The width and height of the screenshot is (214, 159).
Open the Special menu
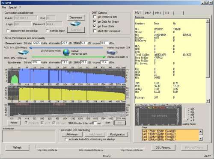tap(12, 7)
